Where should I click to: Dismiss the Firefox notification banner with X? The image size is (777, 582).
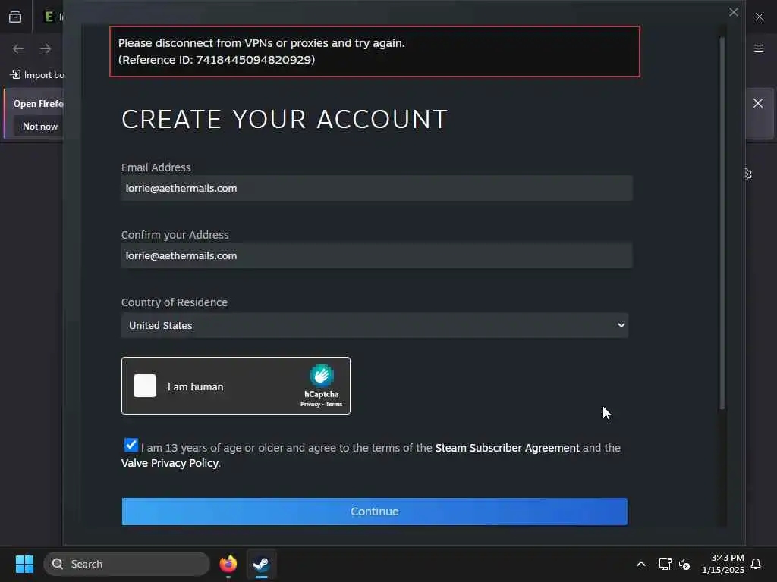tap(758, 103)
